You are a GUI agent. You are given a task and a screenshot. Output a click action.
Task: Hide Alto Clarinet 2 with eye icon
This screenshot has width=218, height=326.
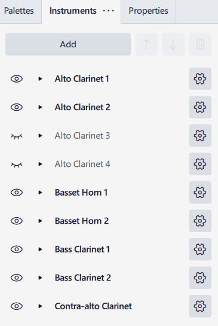[x=17, y=107]
